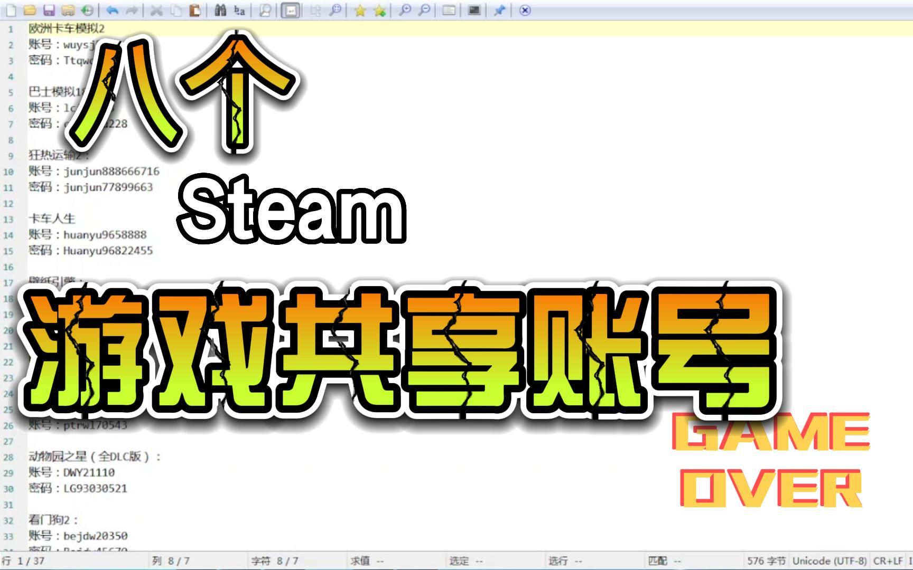Click line number 12 in the margin
The height and width of the screenshot is (570, 913).
coord(8,203)
